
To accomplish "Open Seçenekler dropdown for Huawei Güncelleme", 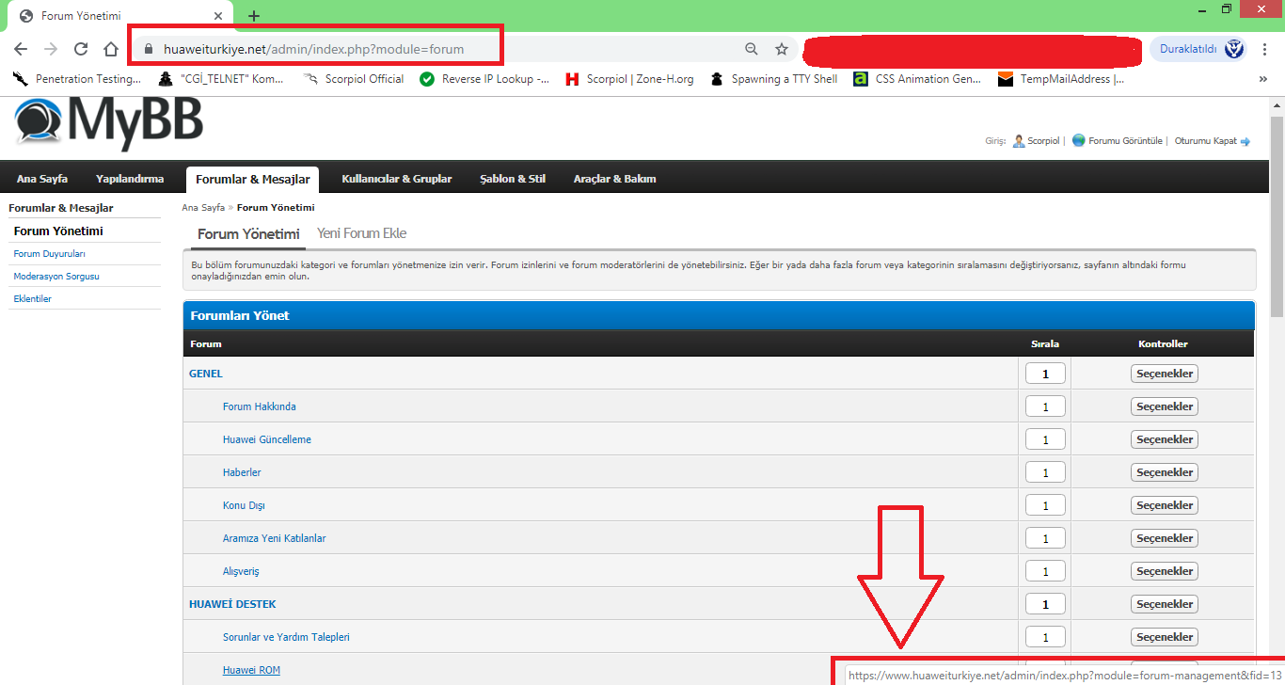I will pos(1165,439).
